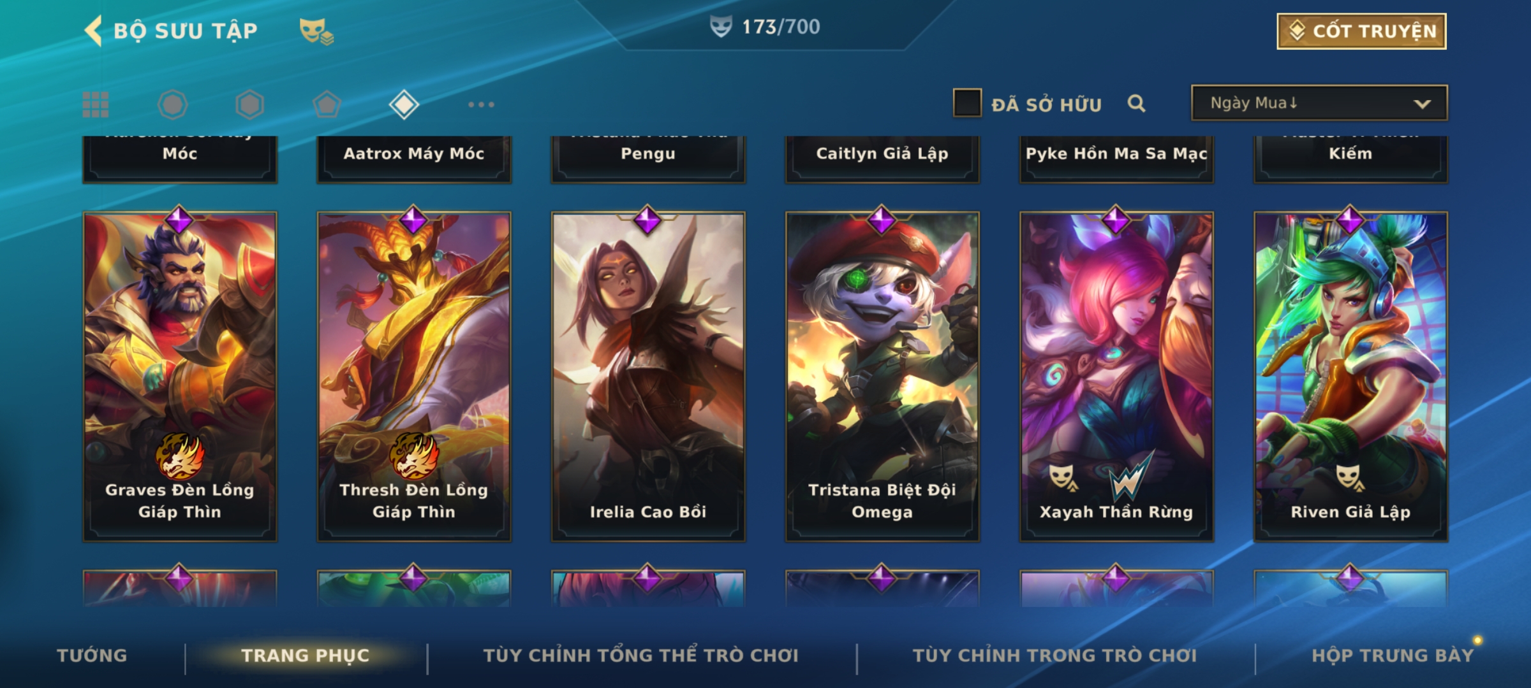Image resolution: width=1531 pixels, height=688 pixels.
Task: Open the Ngày Mua sort dropdown
Action: coord(1319,103)
